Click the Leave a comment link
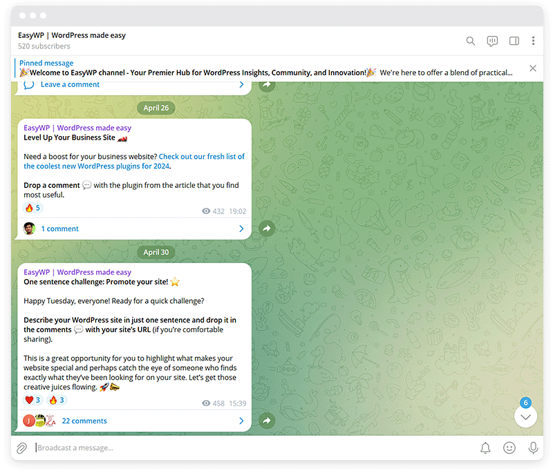 [x=71, y=84]
